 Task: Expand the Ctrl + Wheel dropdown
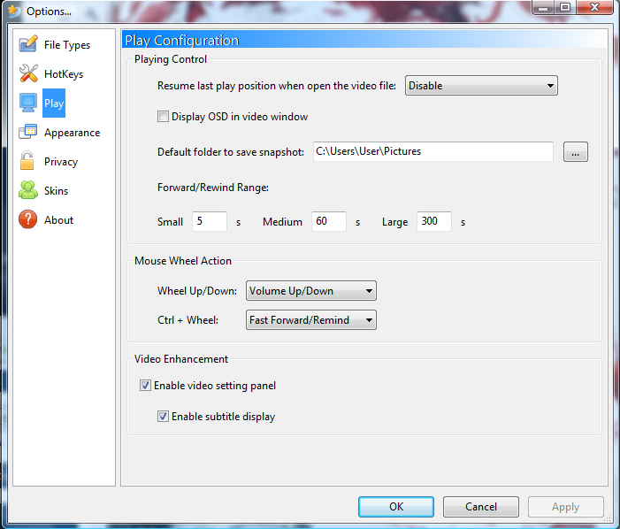[x=311, y=320]
